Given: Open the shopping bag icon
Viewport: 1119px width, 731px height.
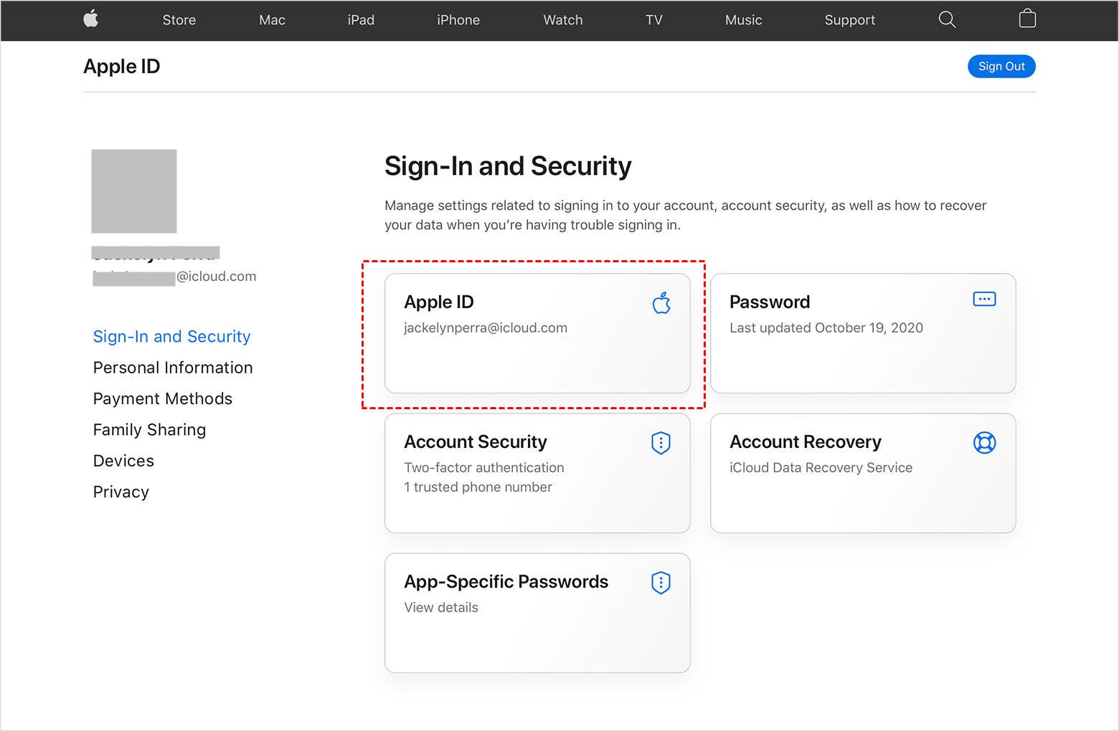Looking at the screenshot, I should pyautogui.click(x=1027, y=19).
